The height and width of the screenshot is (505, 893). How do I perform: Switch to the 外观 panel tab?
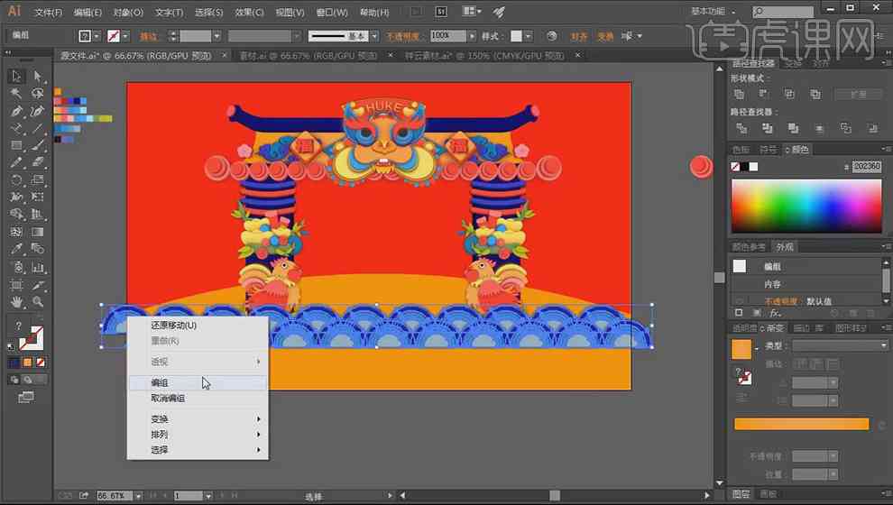coord(785,247)
